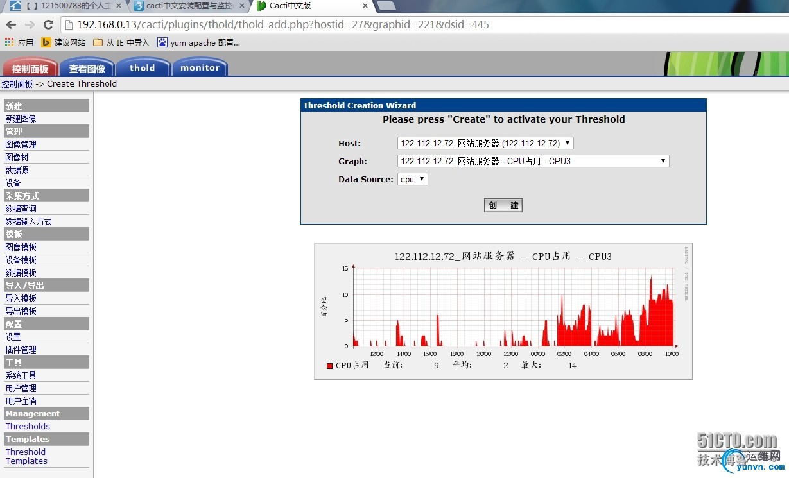Close the 121500783的个人主 browser tab

pyautogui.click(x=118, y=6)
